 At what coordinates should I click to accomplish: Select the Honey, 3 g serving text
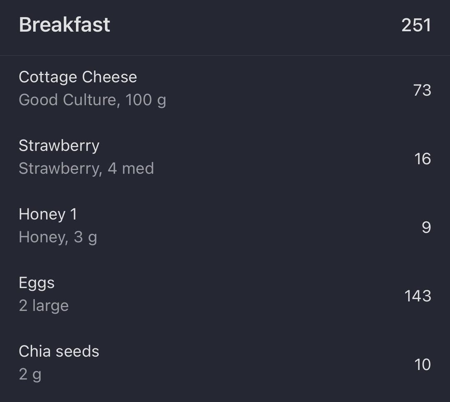58,238
